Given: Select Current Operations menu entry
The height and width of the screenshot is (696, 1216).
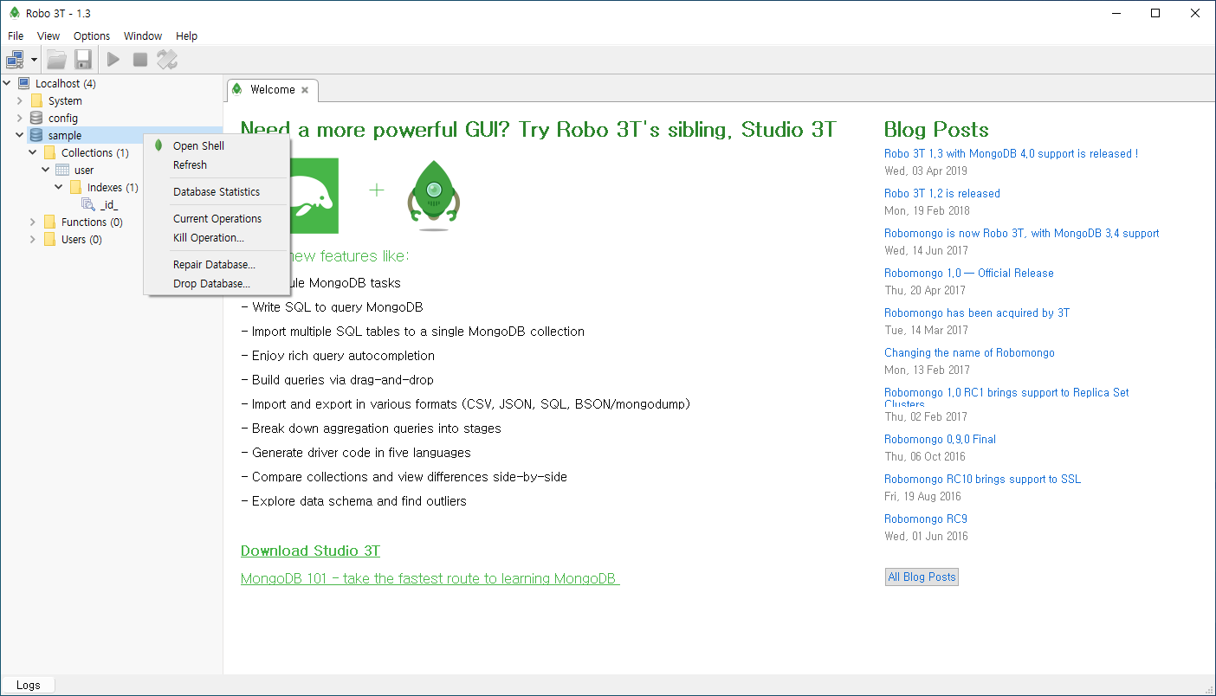Looking at the screenshot, I should pos(217,218).
